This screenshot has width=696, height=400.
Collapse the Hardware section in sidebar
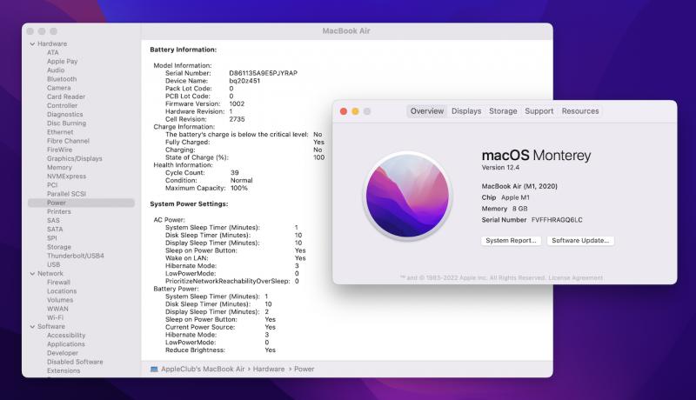(32, 43)
